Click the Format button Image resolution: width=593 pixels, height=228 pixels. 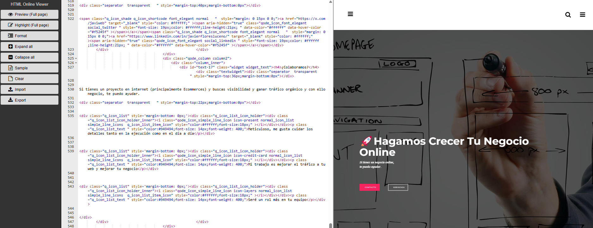click(29, 36)
